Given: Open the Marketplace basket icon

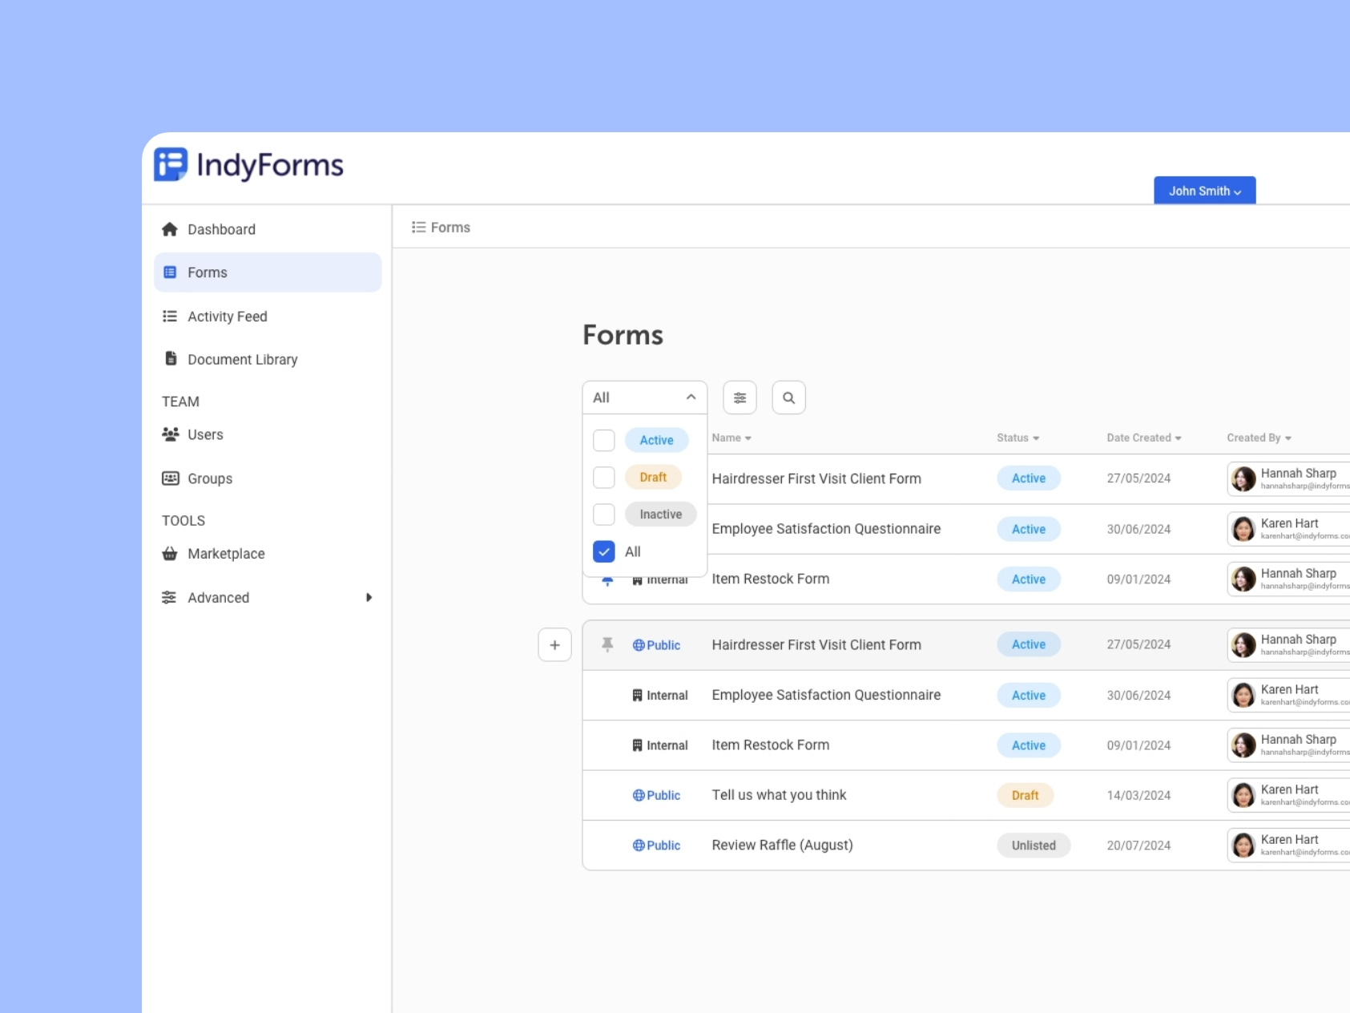Looking at the screenshot, I should click(x=168, y=553).
